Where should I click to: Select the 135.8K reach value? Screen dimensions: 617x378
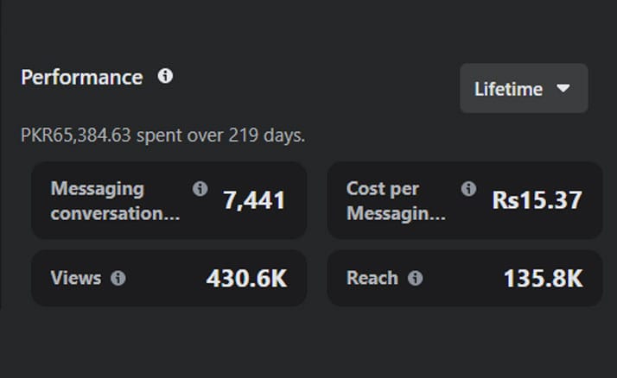(543, 279)
